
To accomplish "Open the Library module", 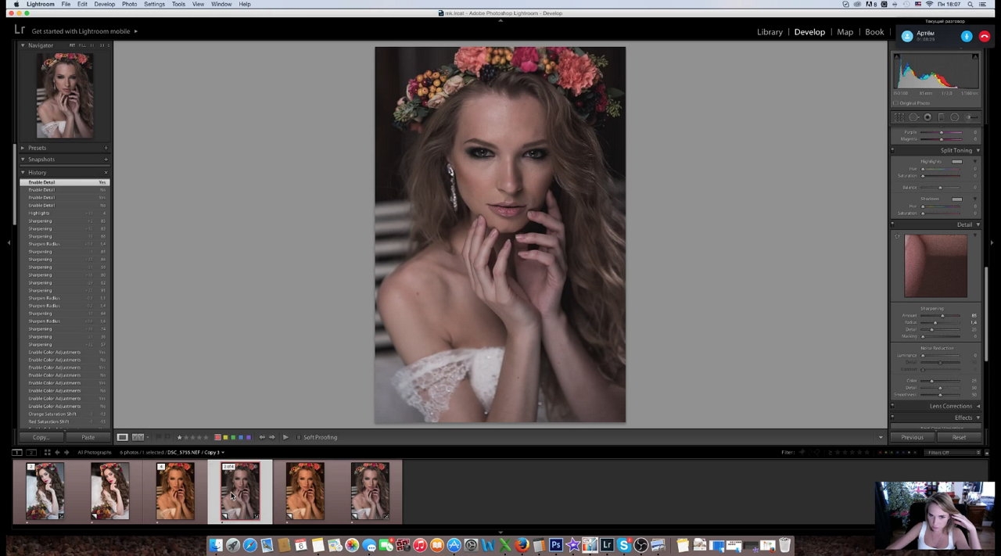I will coord(770,32).
